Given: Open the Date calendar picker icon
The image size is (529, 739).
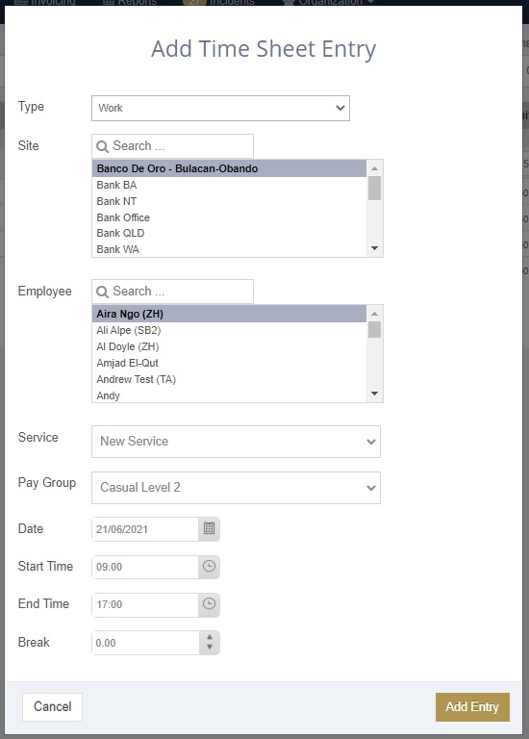Looking at the screenshot, I should [209, 528].
